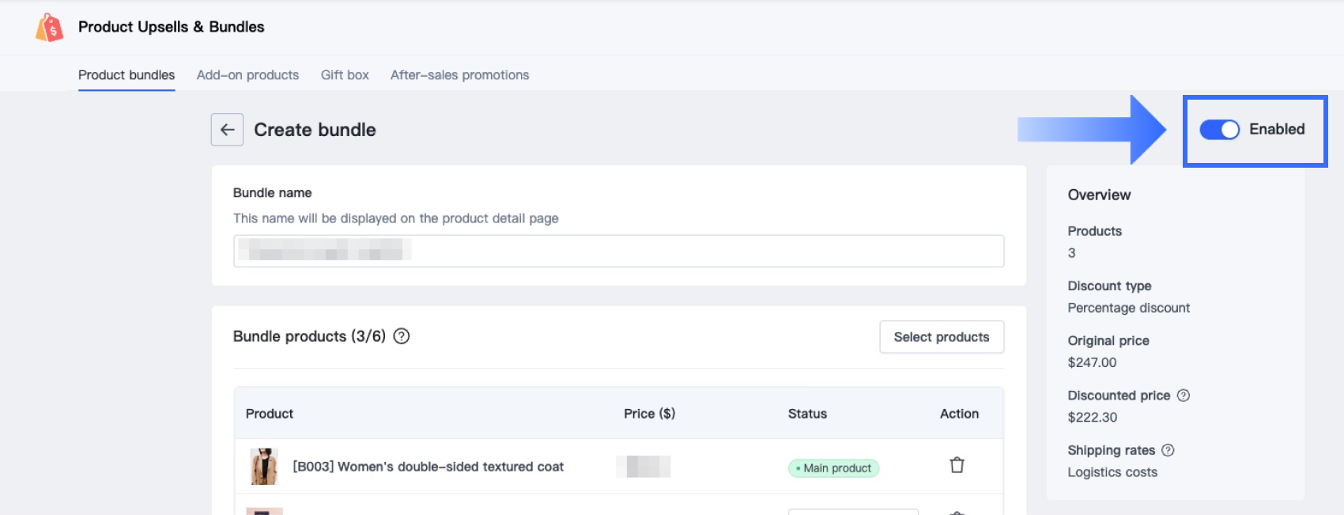Viewport: 1344px width, 515px height.
Task: Click the orange shopping bag app logo
Action: click(x=50, y=28)
